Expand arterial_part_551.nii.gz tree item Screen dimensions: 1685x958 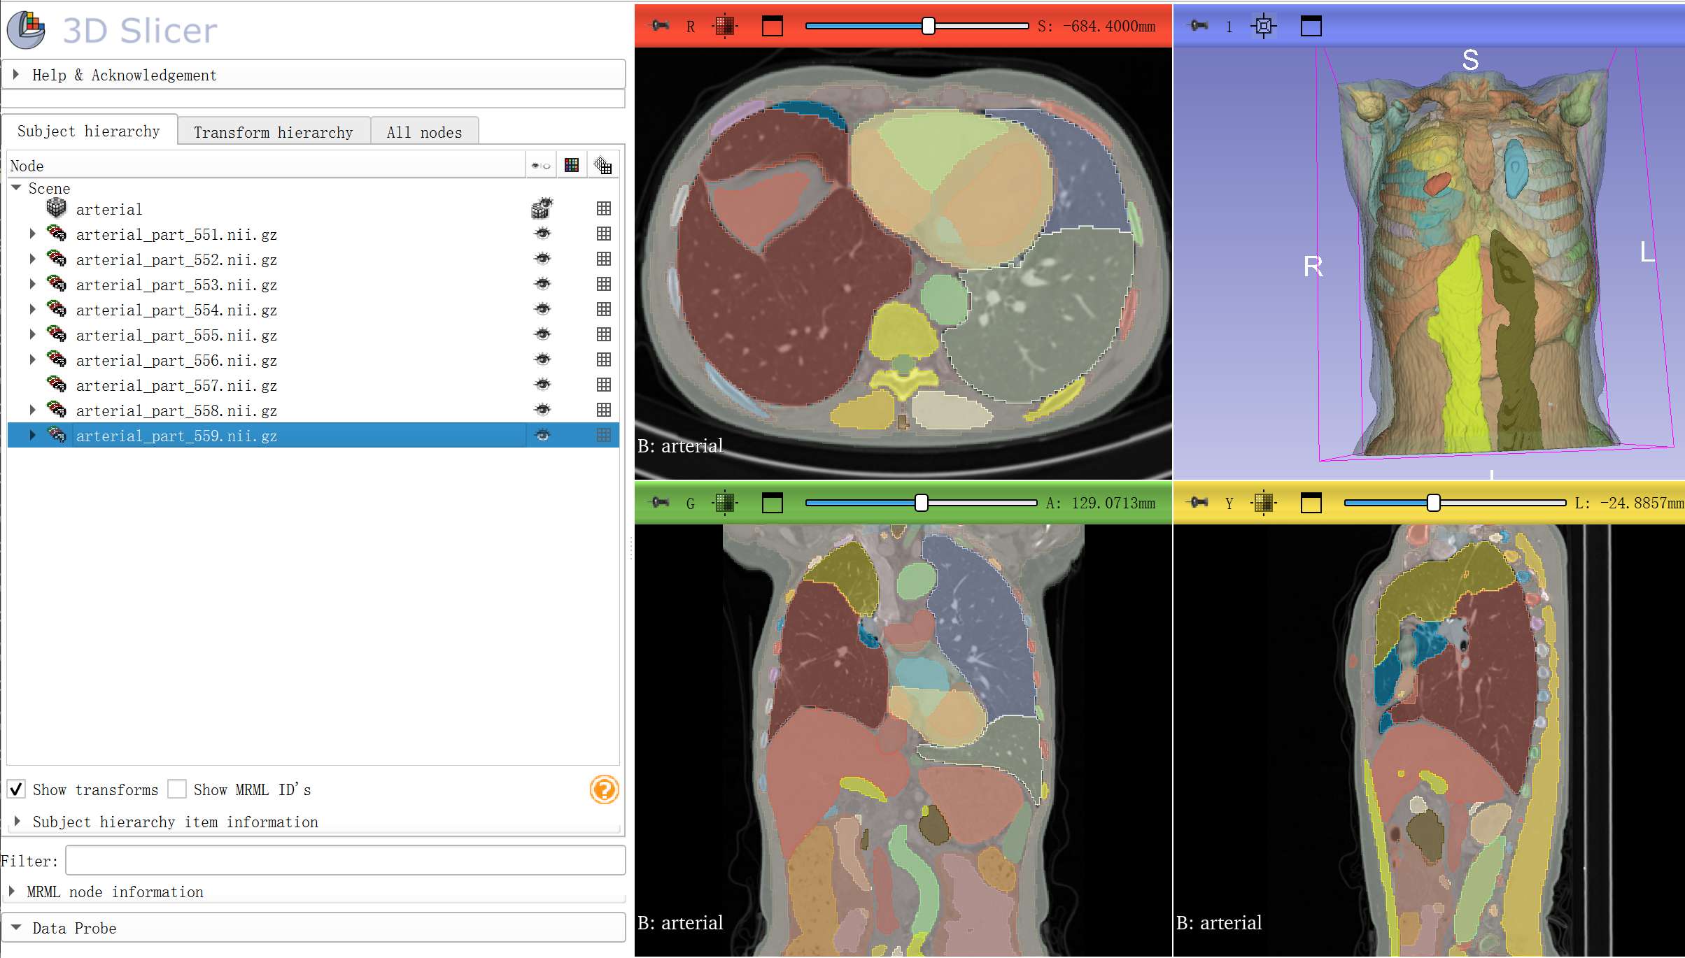click(x=32, y=234)
